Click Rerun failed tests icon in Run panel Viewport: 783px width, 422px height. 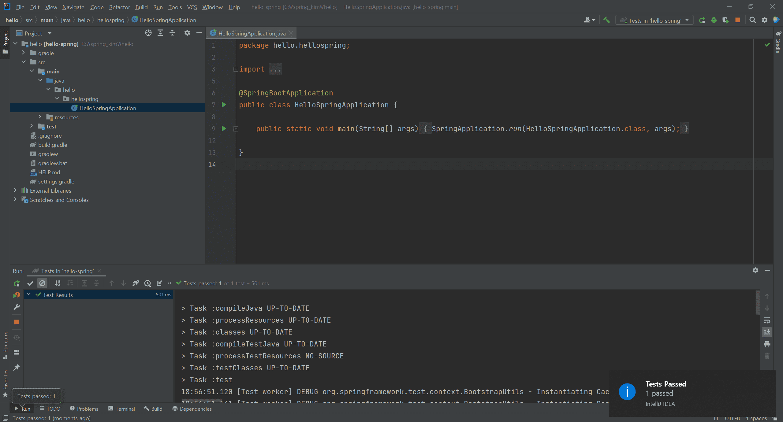click(17, 295)
